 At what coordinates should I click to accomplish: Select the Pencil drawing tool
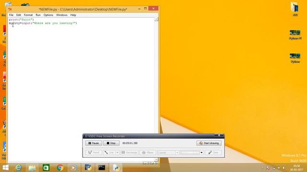point(94,152)
